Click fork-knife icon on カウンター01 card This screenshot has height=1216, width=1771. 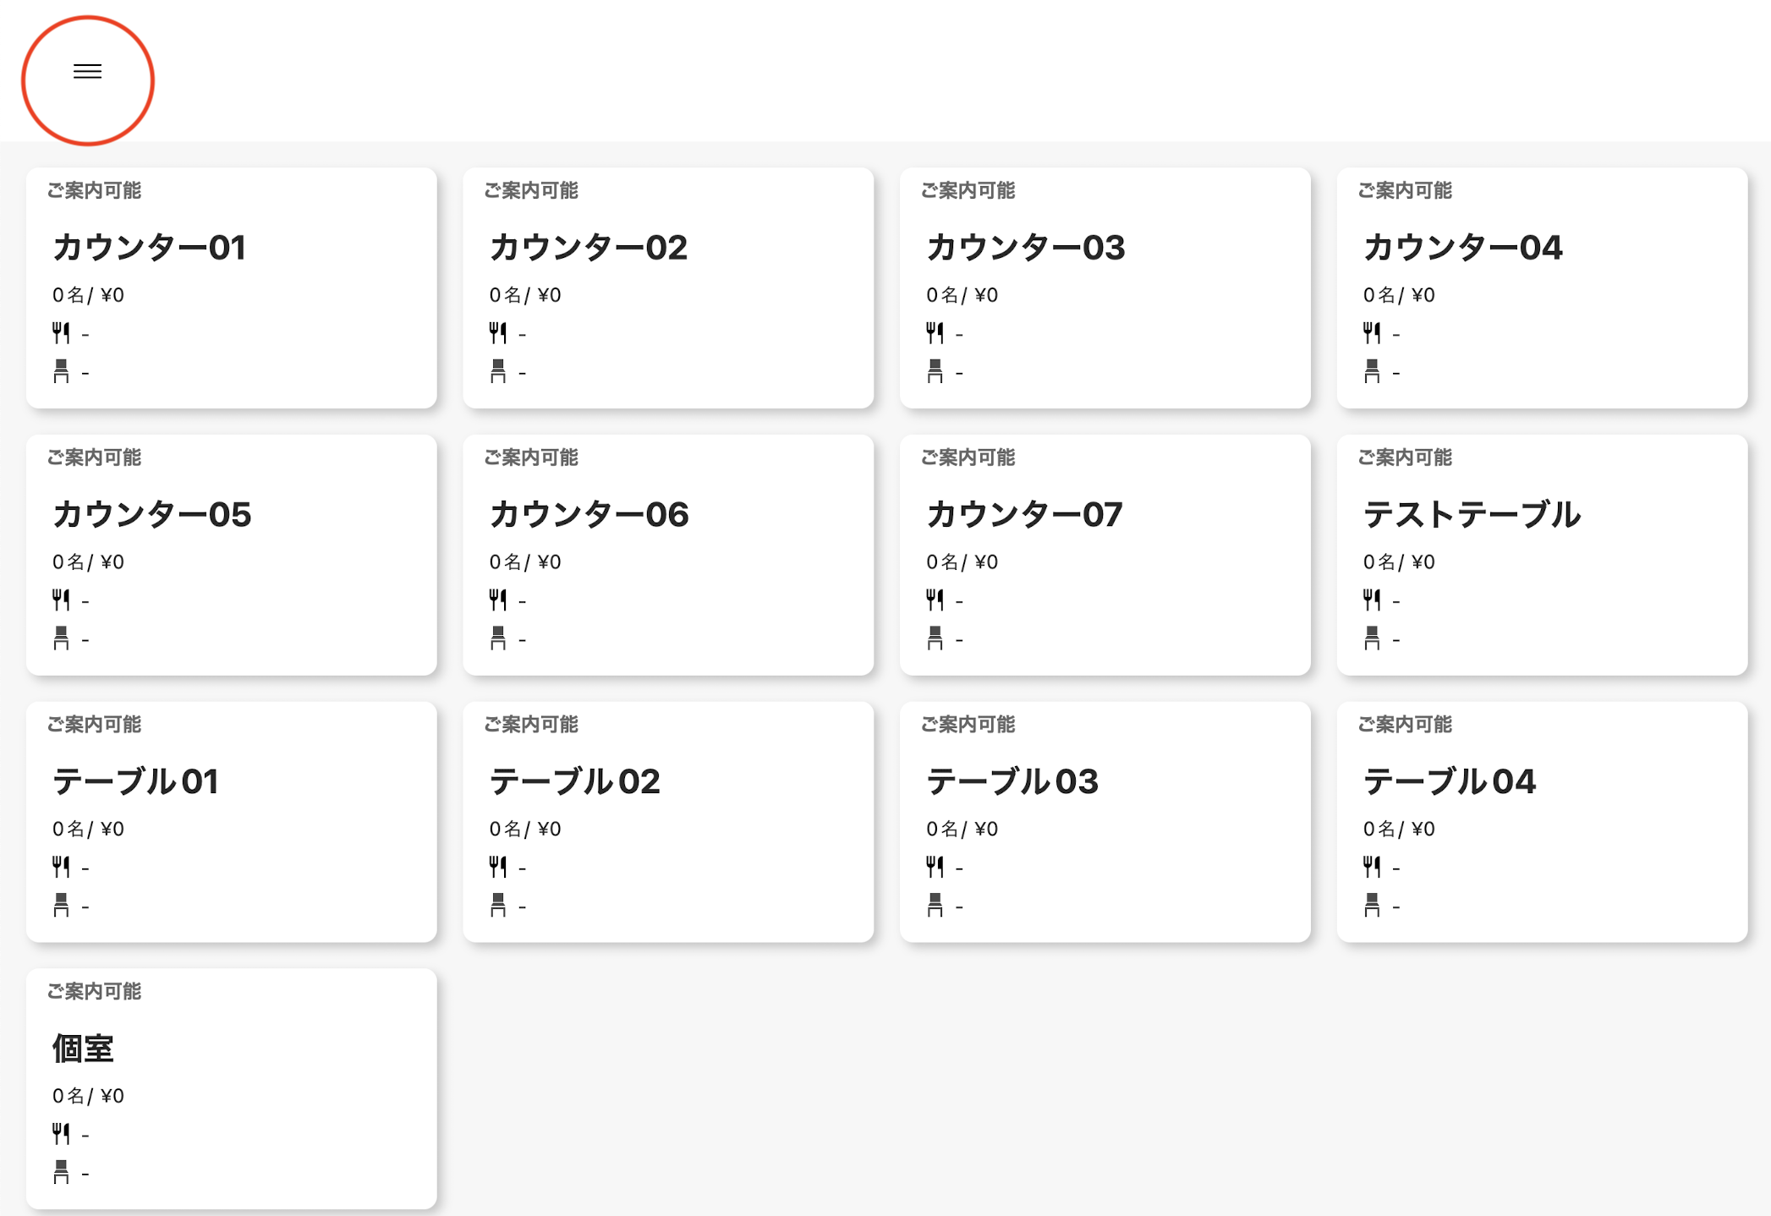pos(61,333)
